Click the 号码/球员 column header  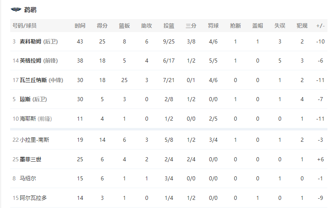[24, 26]
